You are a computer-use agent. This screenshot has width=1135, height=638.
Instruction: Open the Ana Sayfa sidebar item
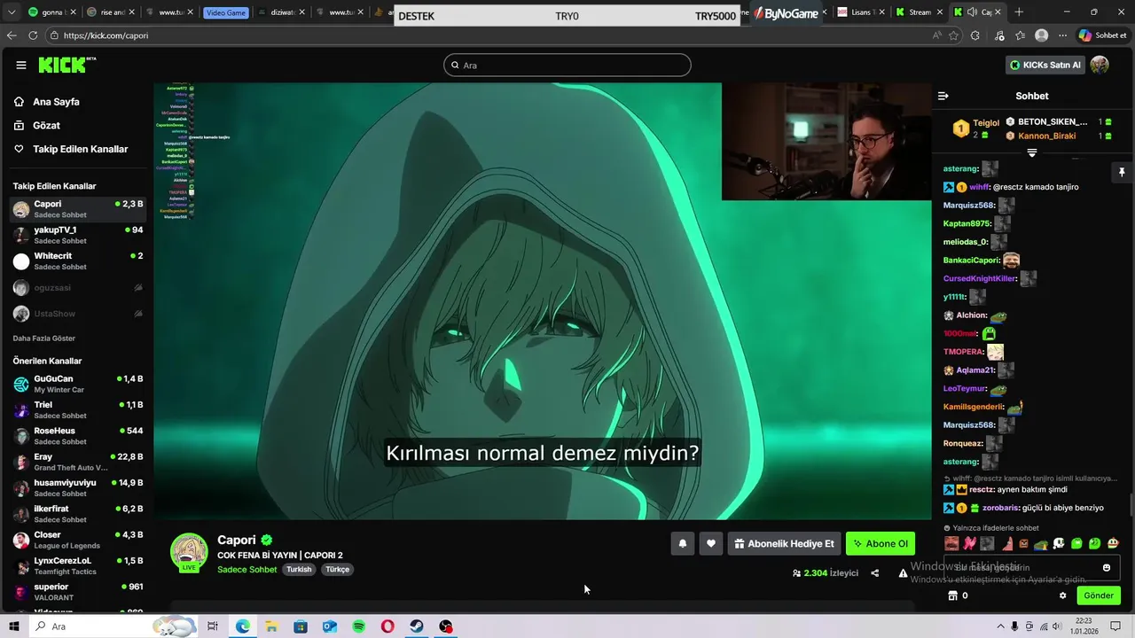[x=56, y=102]
